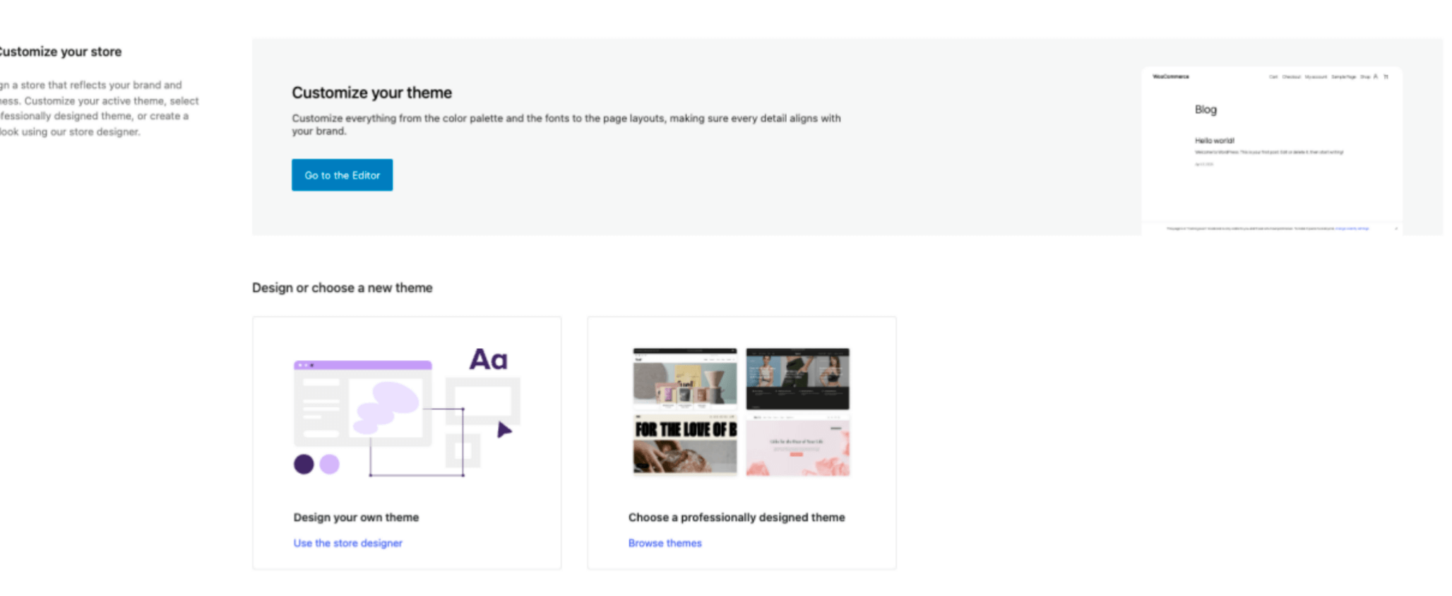This screenshot has width=1452, height=596.
Task: Click the Hello world! post title
Action: pyautogui.click(x=1214, y=141)
